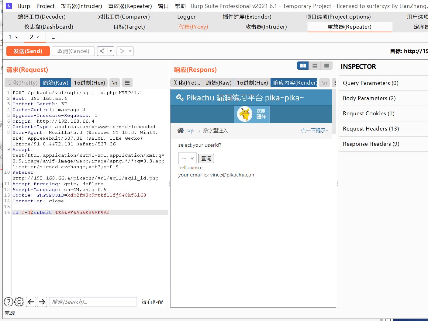
Task: Click the rendered response vertical scrollbar
Action: click(334, 111)
